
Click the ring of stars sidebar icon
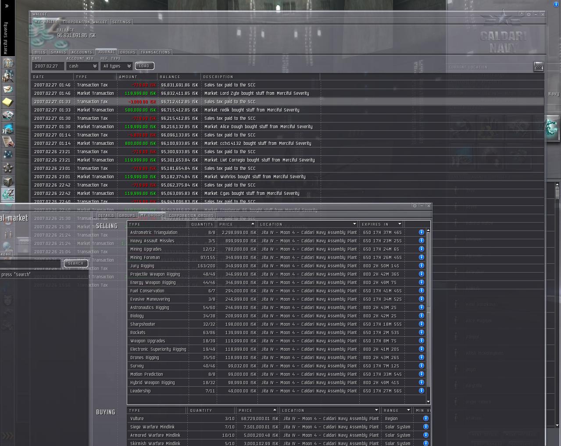[x=7, y=168]
